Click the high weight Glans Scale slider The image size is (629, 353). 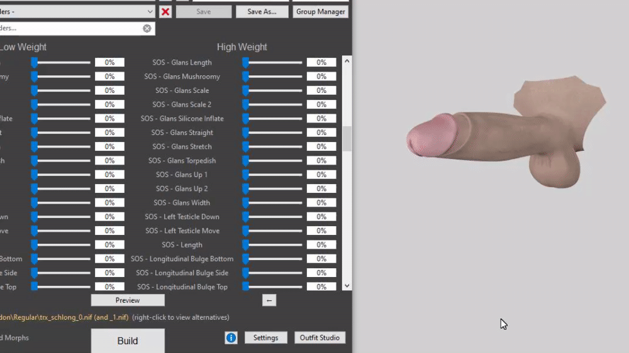click(x=272, y=90)
